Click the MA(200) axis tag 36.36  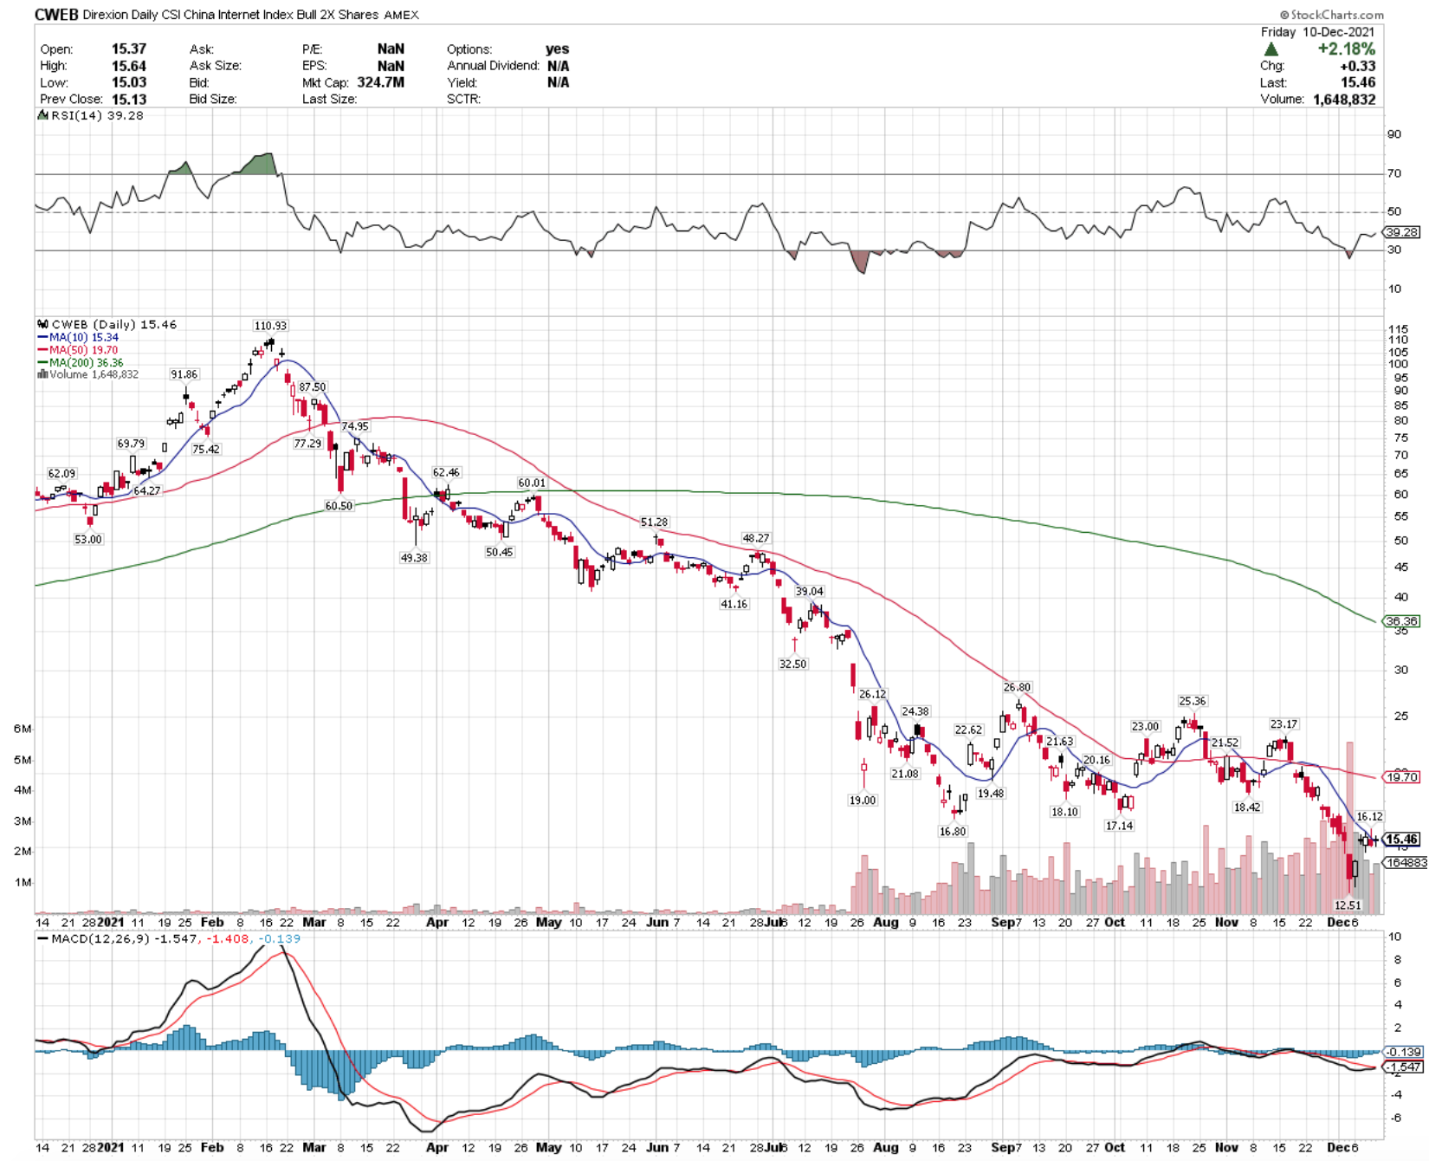[1401, 621]
